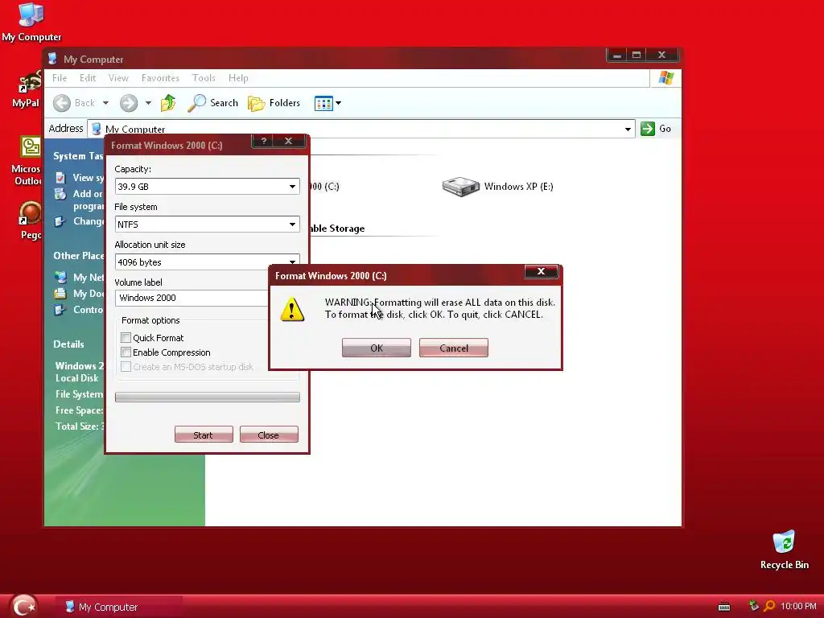Click the My Computer window title icon
Image resolution: width=824 pixels, height=618 pixels.
pyautogui.click(x=52, y=59)
